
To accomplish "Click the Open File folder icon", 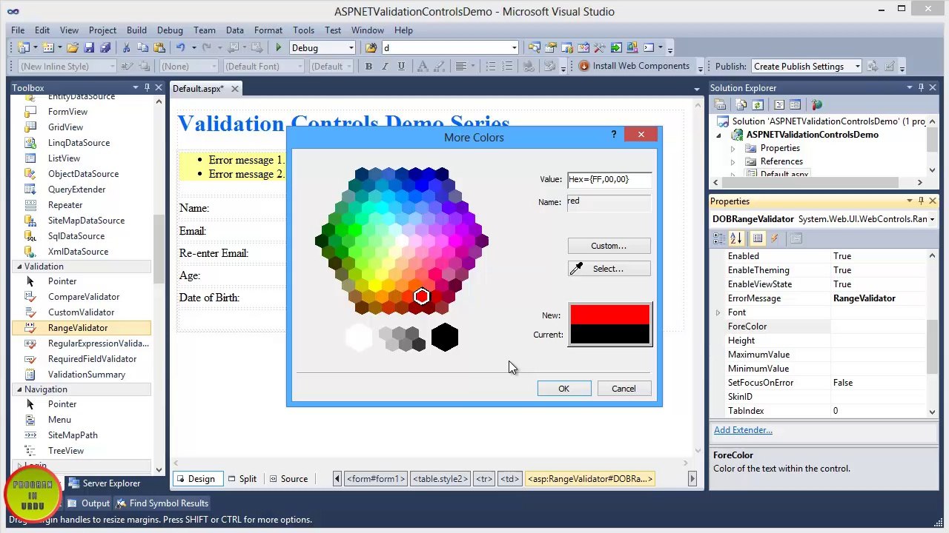I will click(x=73, y=48).
